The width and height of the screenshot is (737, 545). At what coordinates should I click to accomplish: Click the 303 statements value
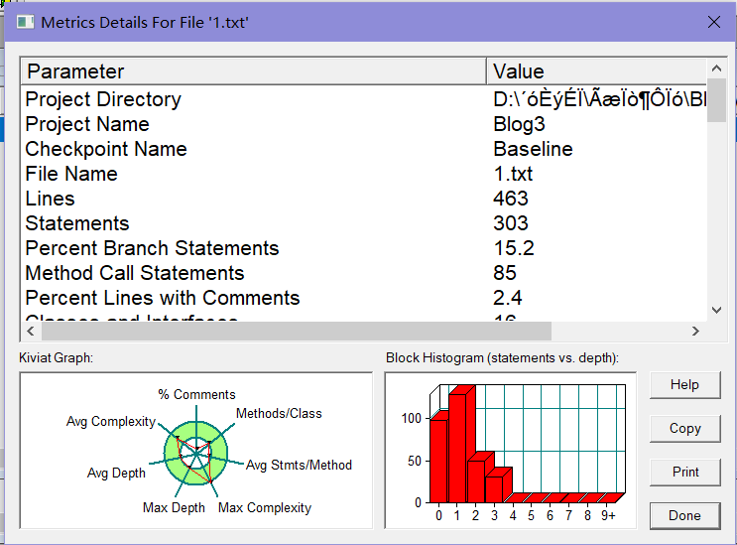click(x=511, y=223)
